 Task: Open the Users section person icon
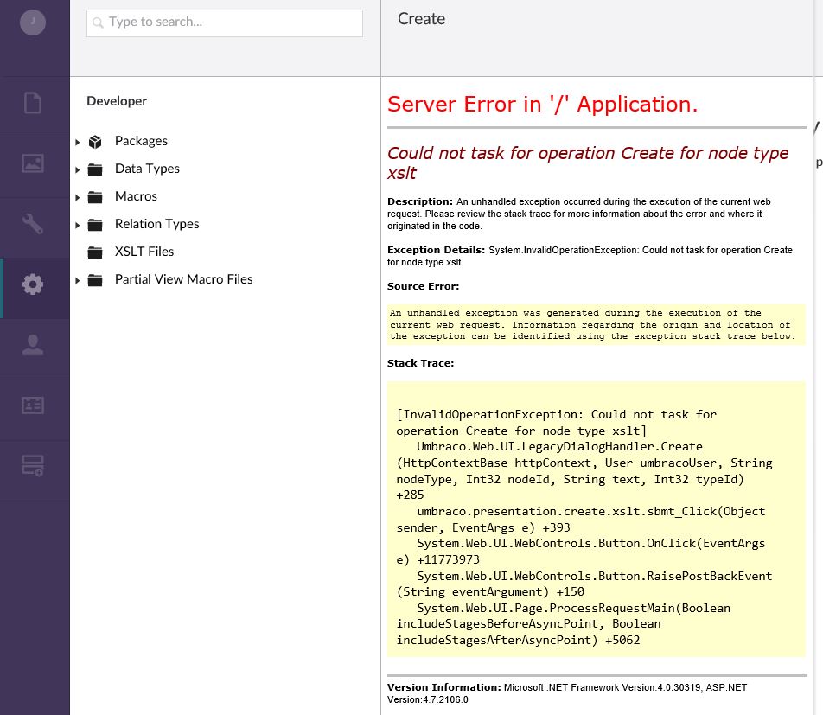coord(33,345)
